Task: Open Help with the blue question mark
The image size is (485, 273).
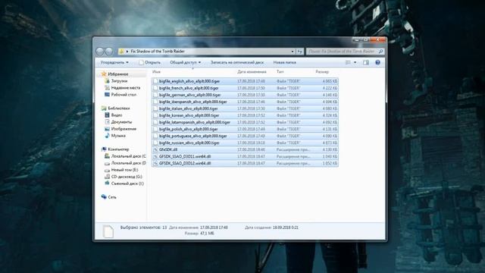Action: pyautogui.click(x=377, y=62)
